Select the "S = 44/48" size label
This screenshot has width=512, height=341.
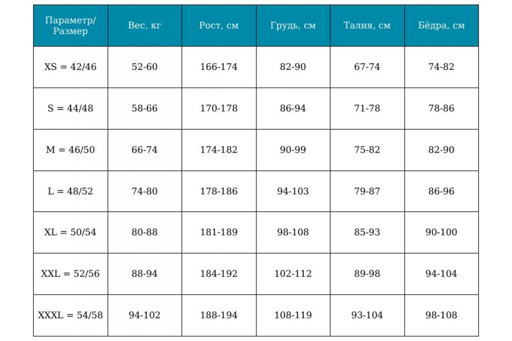[70, 108]
